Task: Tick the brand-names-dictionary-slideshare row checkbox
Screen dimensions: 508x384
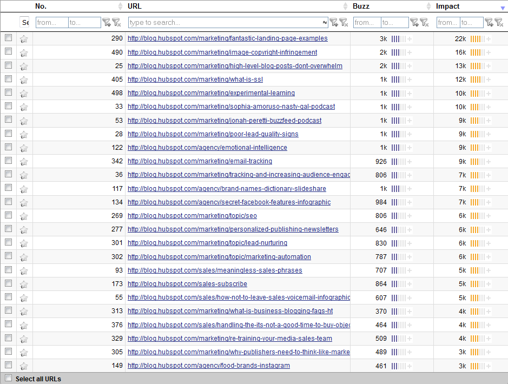Action: 9,188
